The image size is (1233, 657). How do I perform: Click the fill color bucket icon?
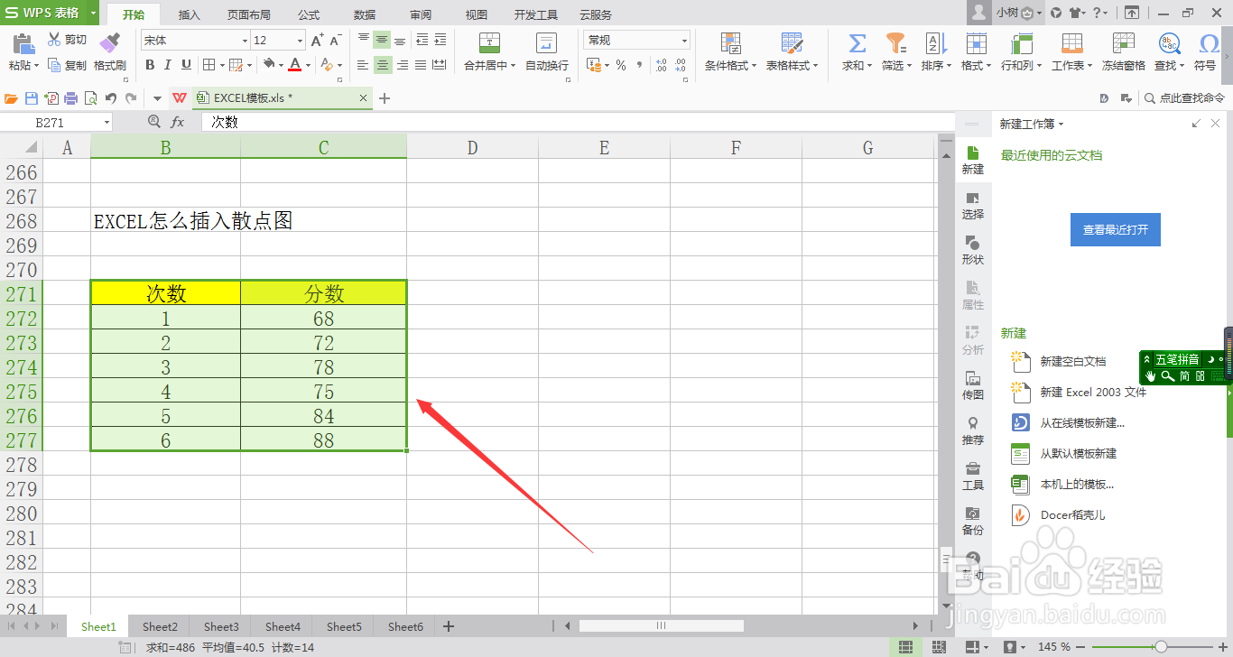(269, 65)
